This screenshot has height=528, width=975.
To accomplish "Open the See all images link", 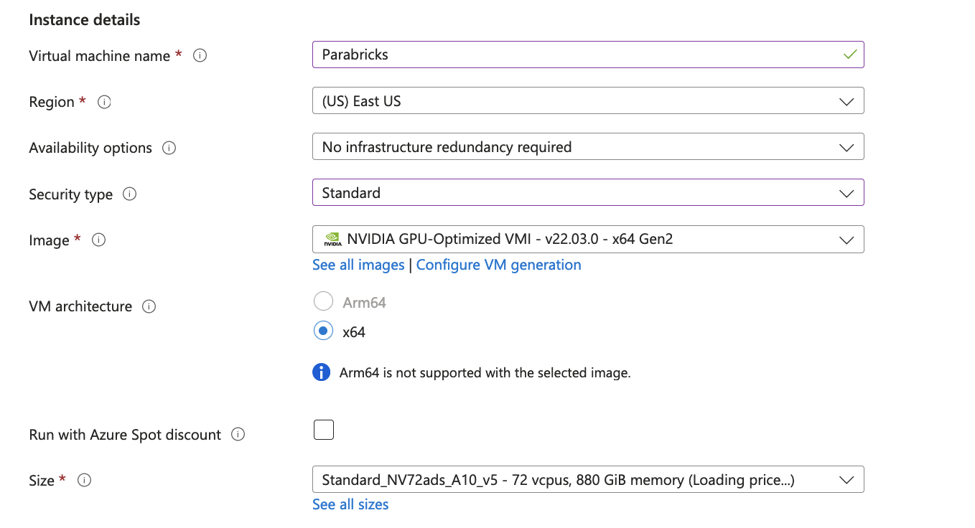I will pyautogui.click(x=358, y=265).
